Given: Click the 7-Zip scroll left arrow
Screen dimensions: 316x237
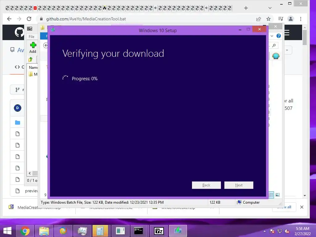Looking at the screenshot, I should click(30, 173).
